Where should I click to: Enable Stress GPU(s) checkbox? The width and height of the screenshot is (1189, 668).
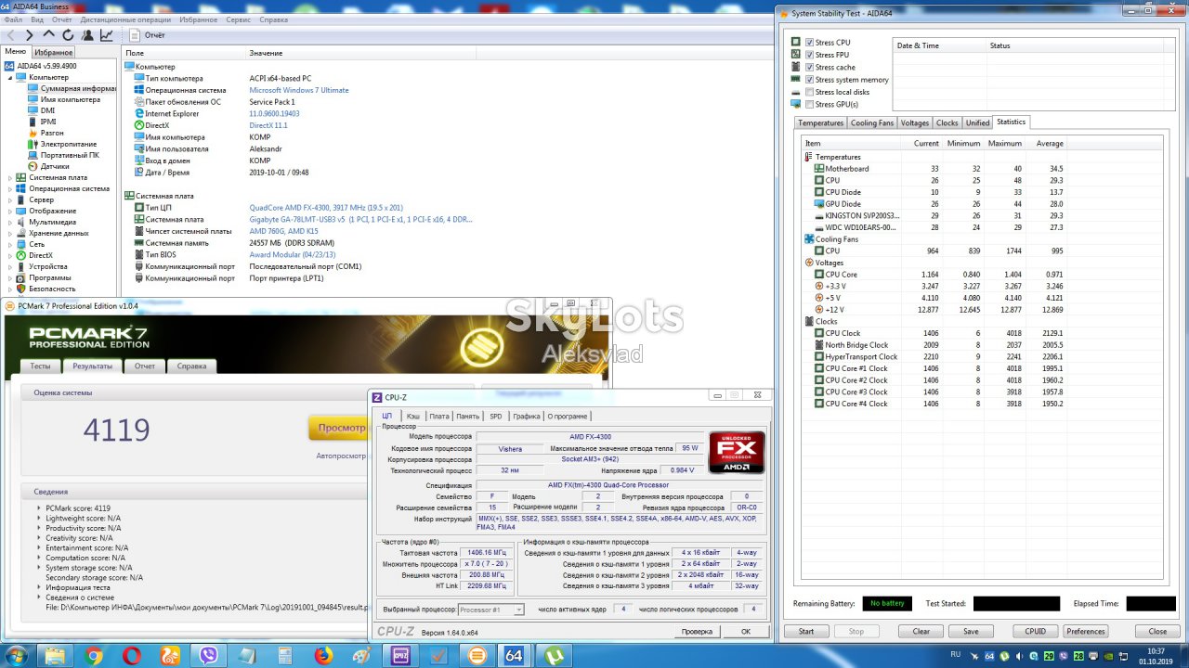(x=810, y=104)
